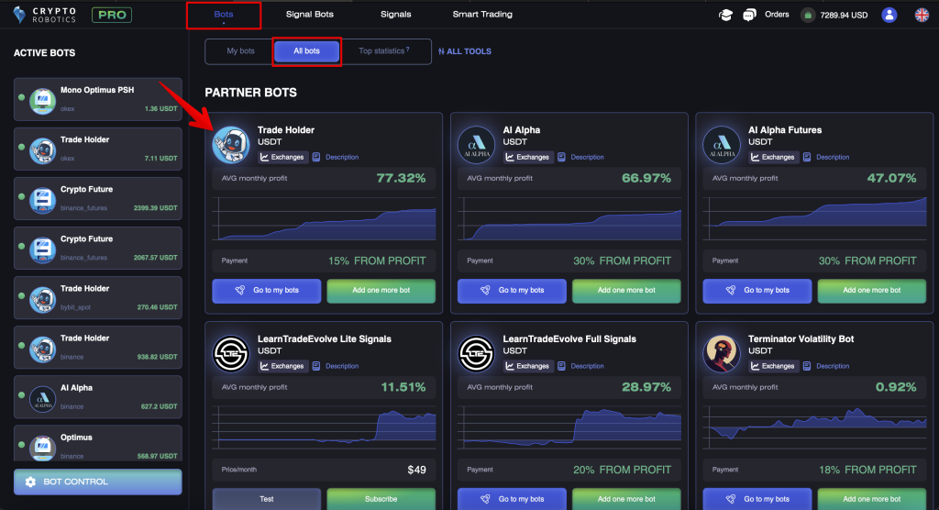
Task: Click Exchanges chart icon on AI Alpha Futures card
Action: (x=756, y=157)
